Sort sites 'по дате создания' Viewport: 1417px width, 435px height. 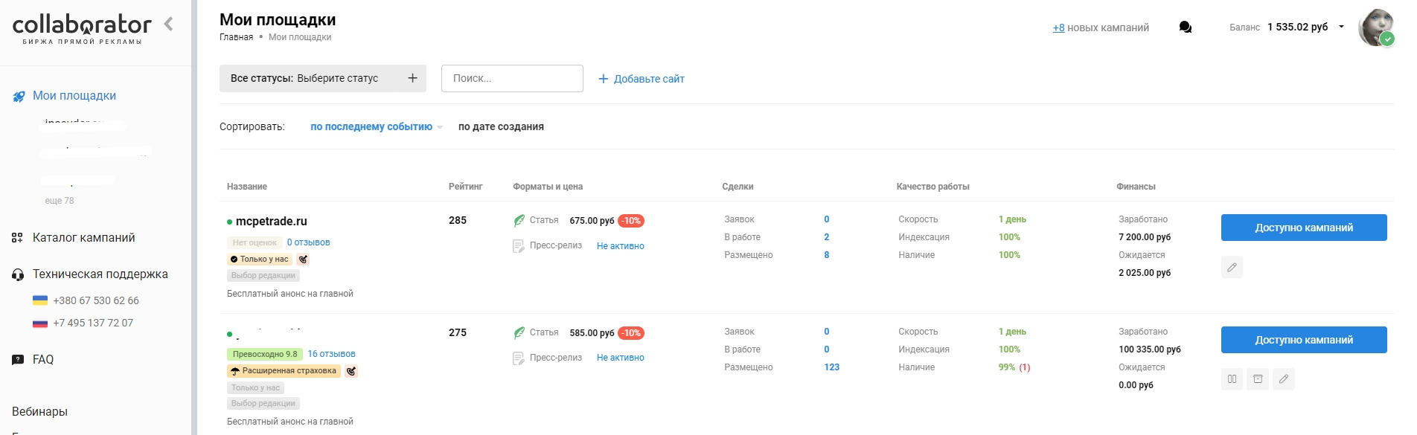501,127
